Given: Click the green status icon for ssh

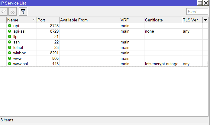Looking at the screenshot, I should [10, 42].
